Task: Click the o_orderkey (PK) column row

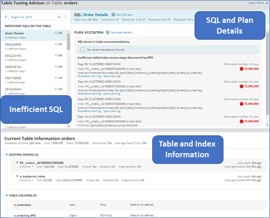Action: point(138,215)
